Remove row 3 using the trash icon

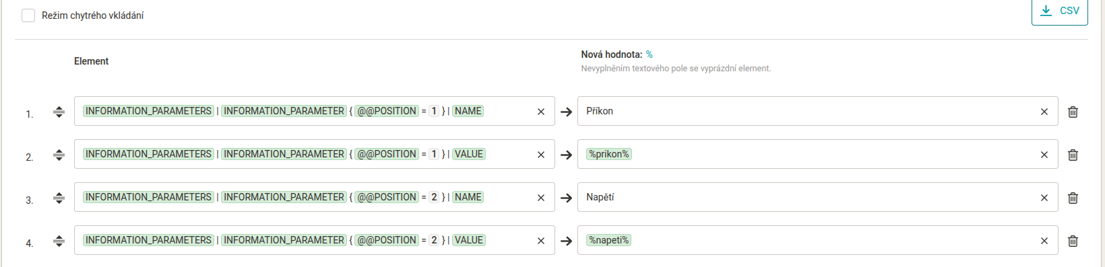1073,198
